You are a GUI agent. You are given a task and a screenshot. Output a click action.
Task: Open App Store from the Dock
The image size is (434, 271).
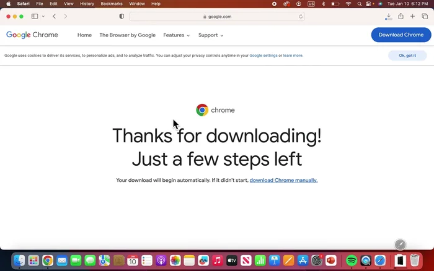303,260
